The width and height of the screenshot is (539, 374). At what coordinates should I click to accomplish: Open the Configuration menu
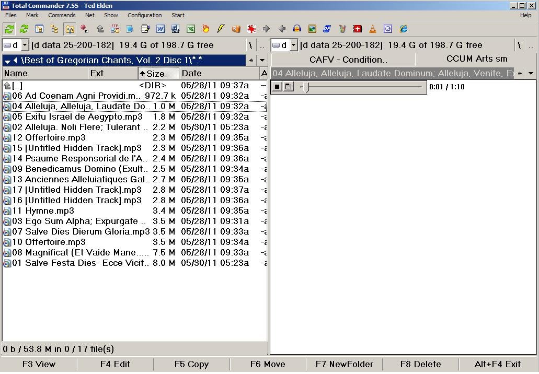[145, 15]
